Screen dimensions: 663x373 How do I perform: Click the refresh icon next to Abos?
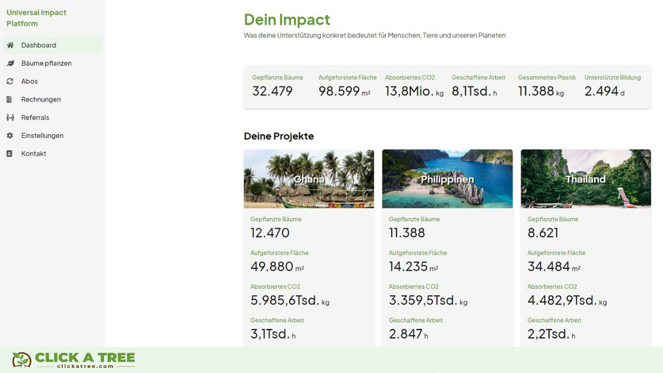pos(9,81)
